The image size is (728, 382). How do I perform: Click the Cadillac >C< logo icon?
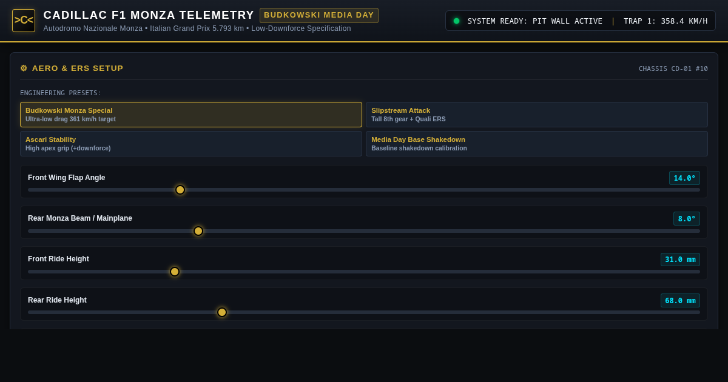click(24, 21)
